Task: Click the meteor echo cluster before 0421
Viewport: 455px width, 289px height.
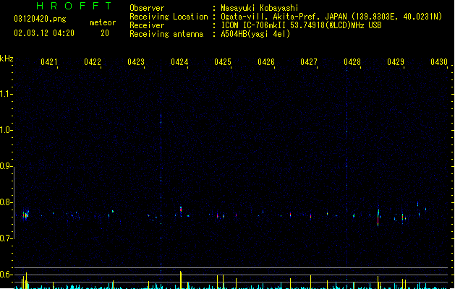Action: (x=25, y=215)
